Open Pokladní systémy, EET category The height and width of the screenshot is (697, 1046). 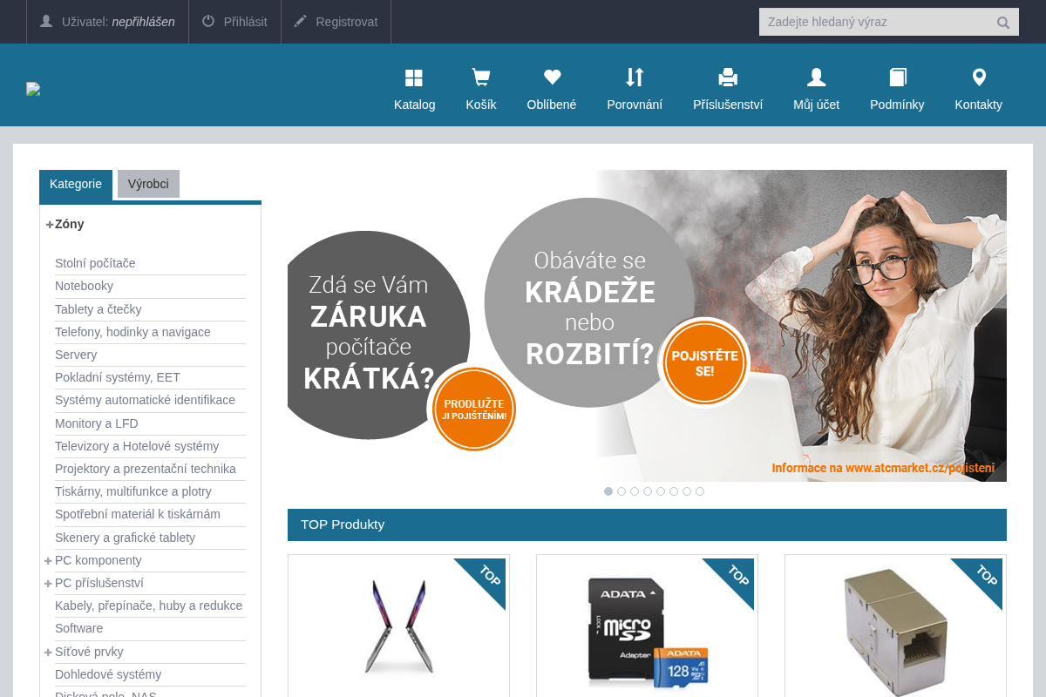click(x=118, y=377)
